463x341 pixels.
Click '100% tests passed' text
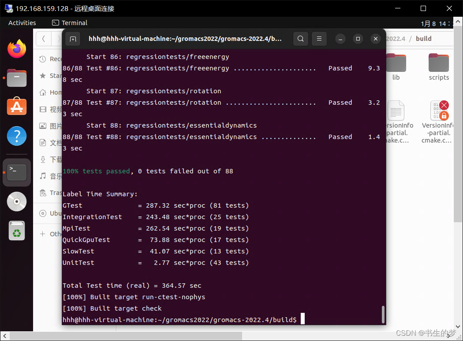96,171
